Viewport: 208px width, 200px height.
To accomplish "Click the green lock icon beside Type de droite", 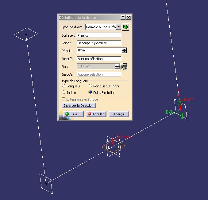I will pos(125,27).
